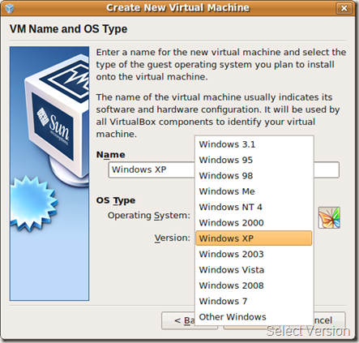
Task: Select Windows Me version option
Action: coord(254,191)
